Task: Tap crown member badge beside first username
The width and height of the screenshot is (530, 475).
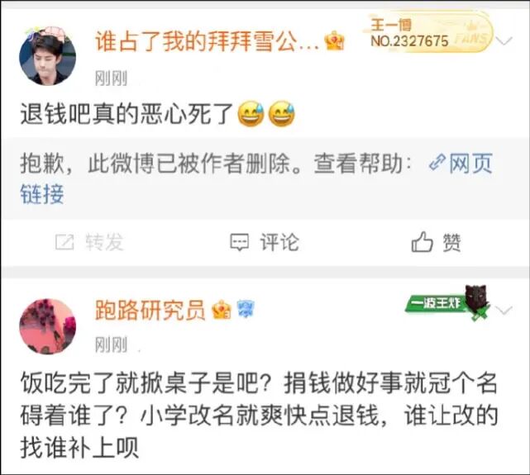Action: tap(334, 40)
